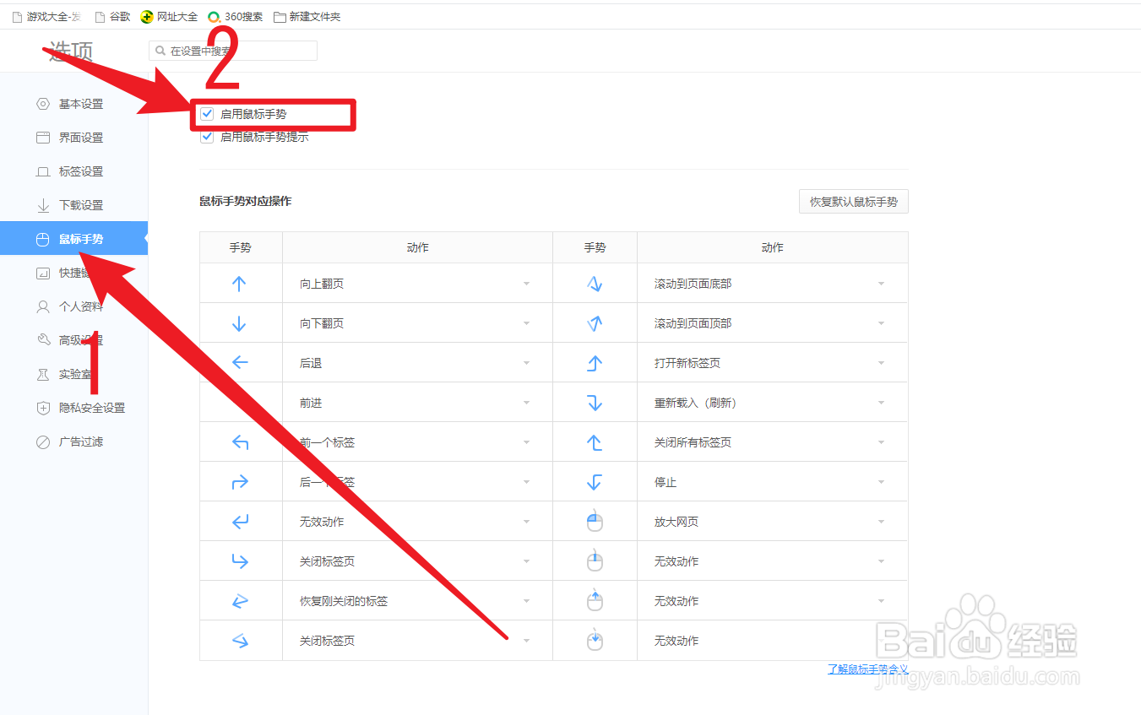Viewport: 1141px width, 715px height.
Task: Click the gesture icon for 滚动到页面顶部
Action: [x=595, y=323]
